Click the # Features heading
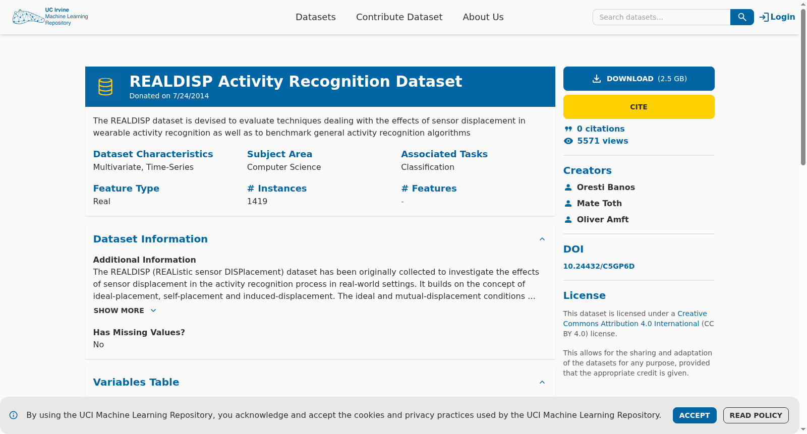This screenshot has height=434, width=807. 429,189
